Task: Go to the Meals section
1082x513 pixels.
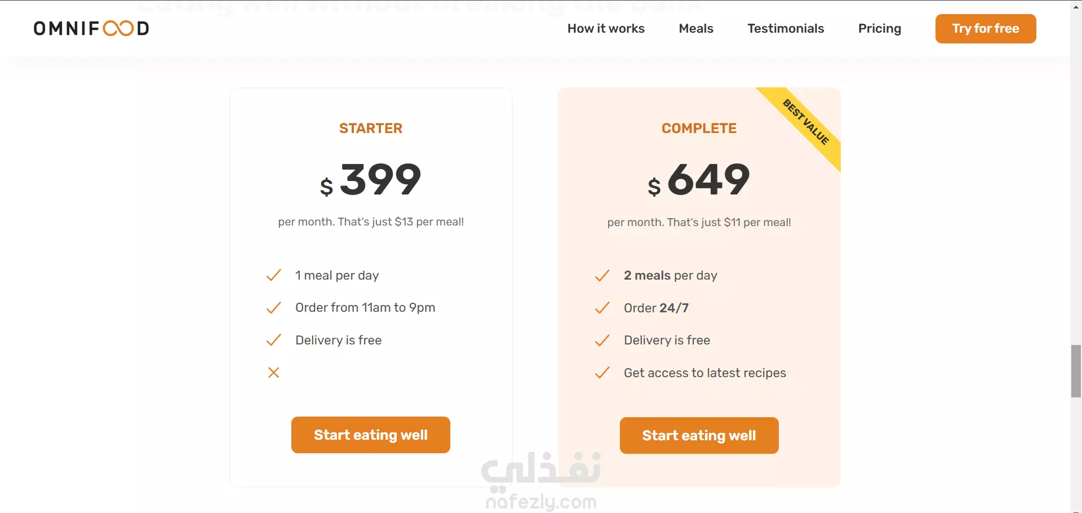Action: click(x=696, y=29)
